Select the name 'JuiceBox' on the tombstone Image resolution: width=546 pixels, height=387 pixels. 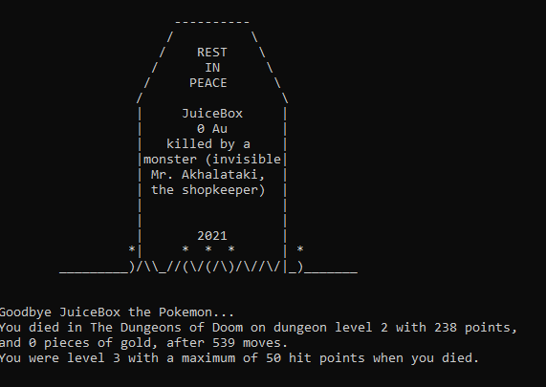point(212,114)
